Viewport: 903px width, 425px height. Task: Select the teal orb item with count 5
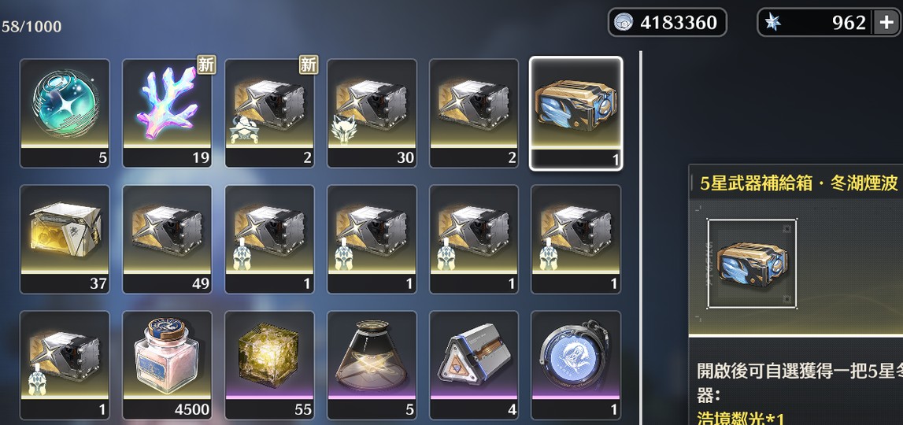click(65, 113)
